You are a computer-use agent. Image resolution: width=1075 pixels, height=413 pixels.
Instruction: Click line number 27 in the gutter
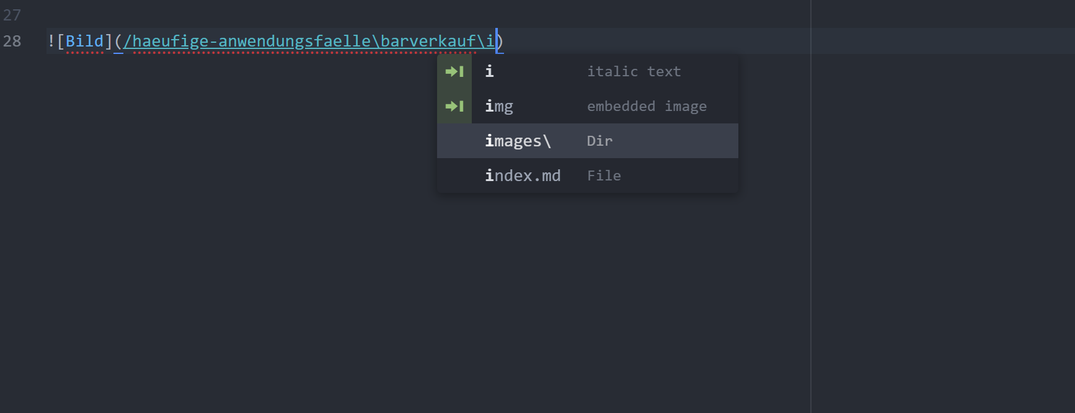point(12,15)
